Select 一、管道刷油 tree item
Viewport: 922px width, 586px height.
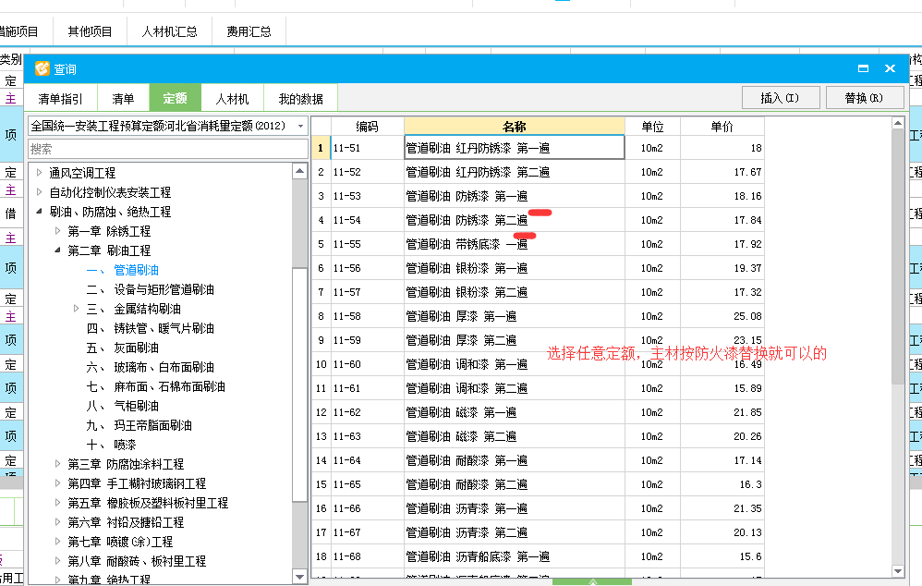coord(123,270)
